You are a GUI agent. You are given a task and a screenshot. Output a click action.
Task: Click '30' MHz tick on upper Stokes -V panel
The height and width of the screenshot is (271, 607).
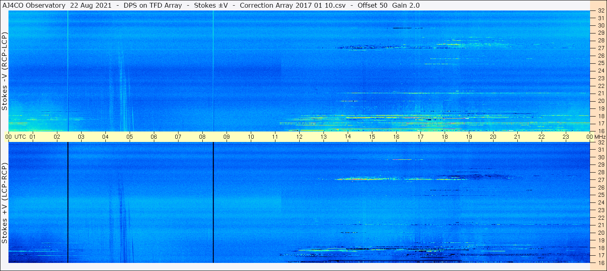pyautogui.click(x=601, y=25)
